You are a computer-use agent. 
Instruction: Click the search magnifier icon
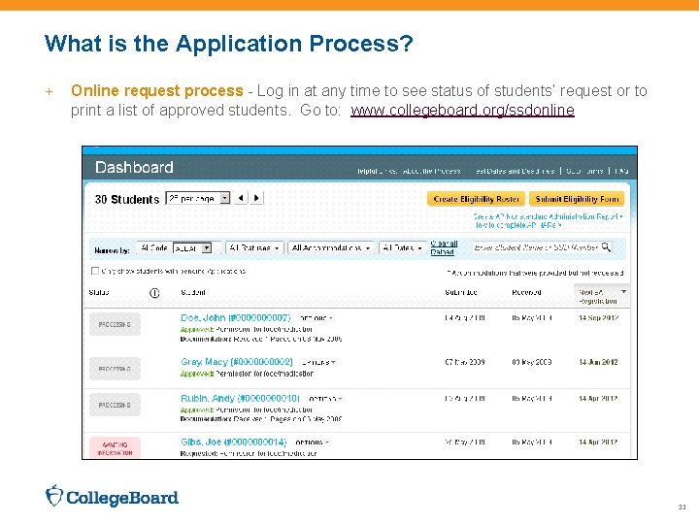click(606, 246)
